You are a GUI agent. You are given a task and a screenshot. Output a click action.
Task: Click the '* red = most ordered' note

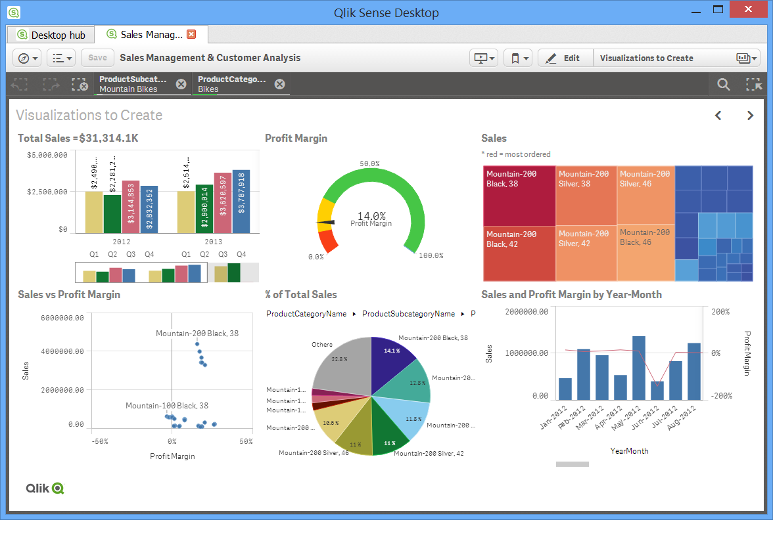[x=515, y=154]
